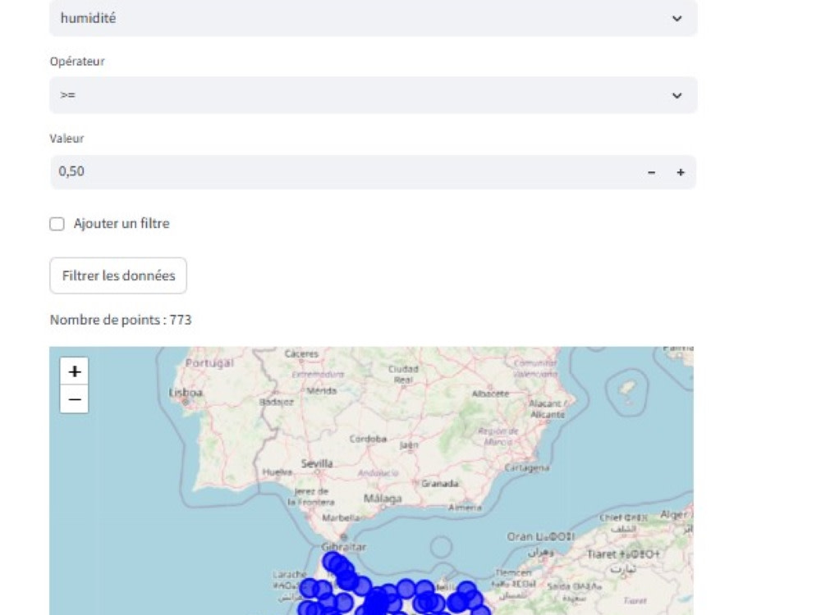The width and height of the screenshot is (821, 615).
Task: Click the Huelva label on the map
Action: [277, 472]
